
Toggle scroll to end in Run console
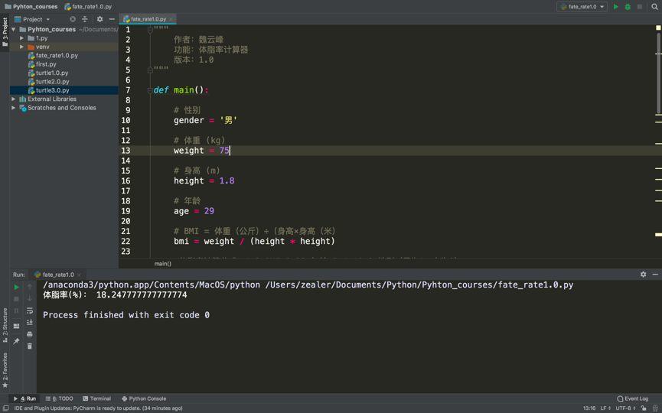point(30,322)
